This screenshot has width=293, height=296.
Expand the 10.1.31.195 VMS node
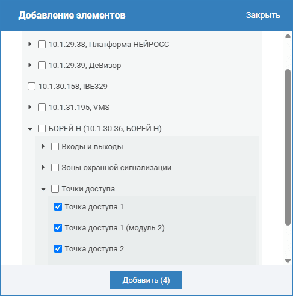pyautogui.click(x=30, y=107)
